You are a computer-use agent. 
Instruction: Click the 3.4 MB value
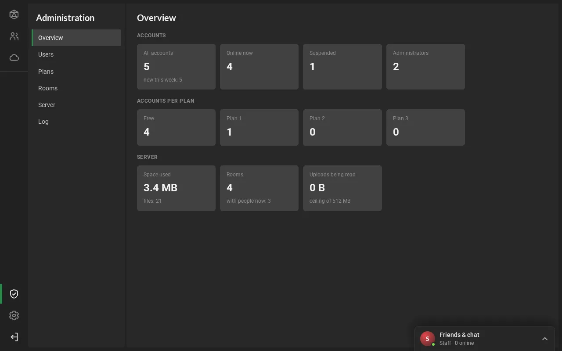[x=160, y=188]
